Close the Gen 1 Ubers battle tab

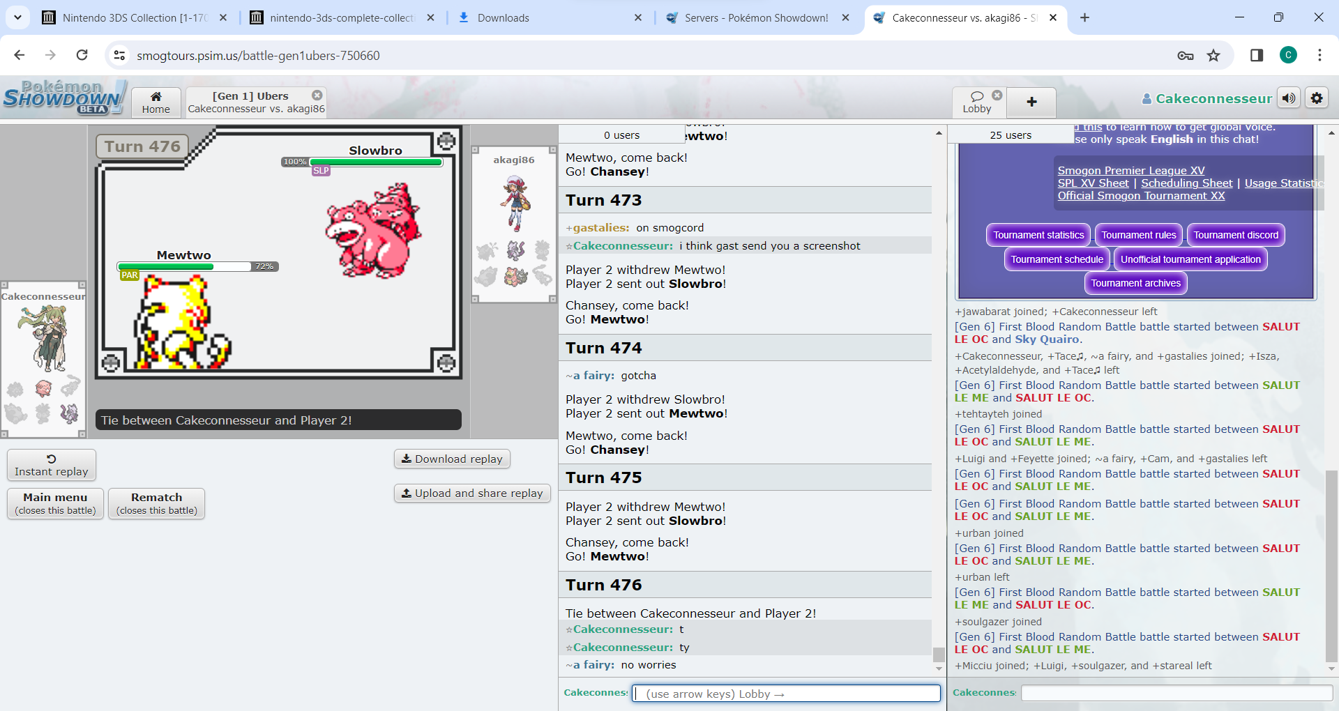pyautogui.click(x=317, y=95)
